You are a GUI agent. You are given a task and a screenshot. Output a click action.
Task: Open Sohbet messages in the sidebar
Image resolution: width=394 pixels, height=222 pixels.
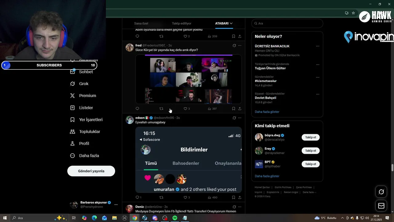[82, 72]
